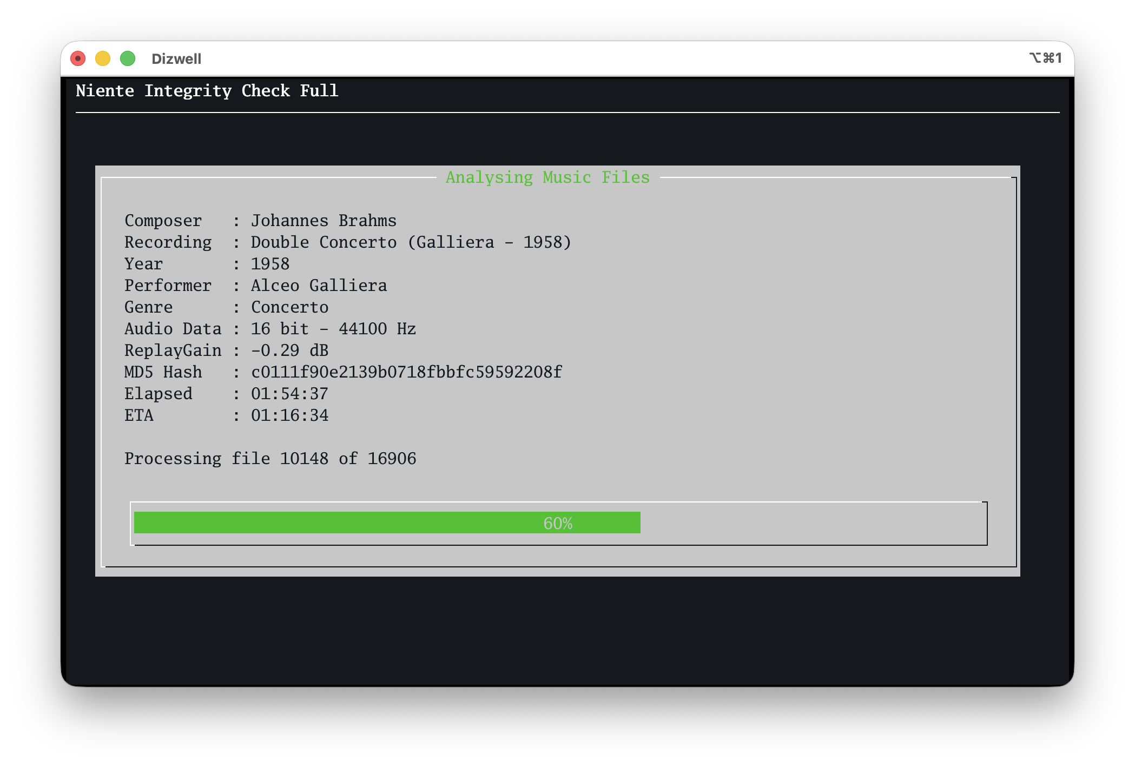
Task: Click the MD5 hash string
Action: (406, 372)
